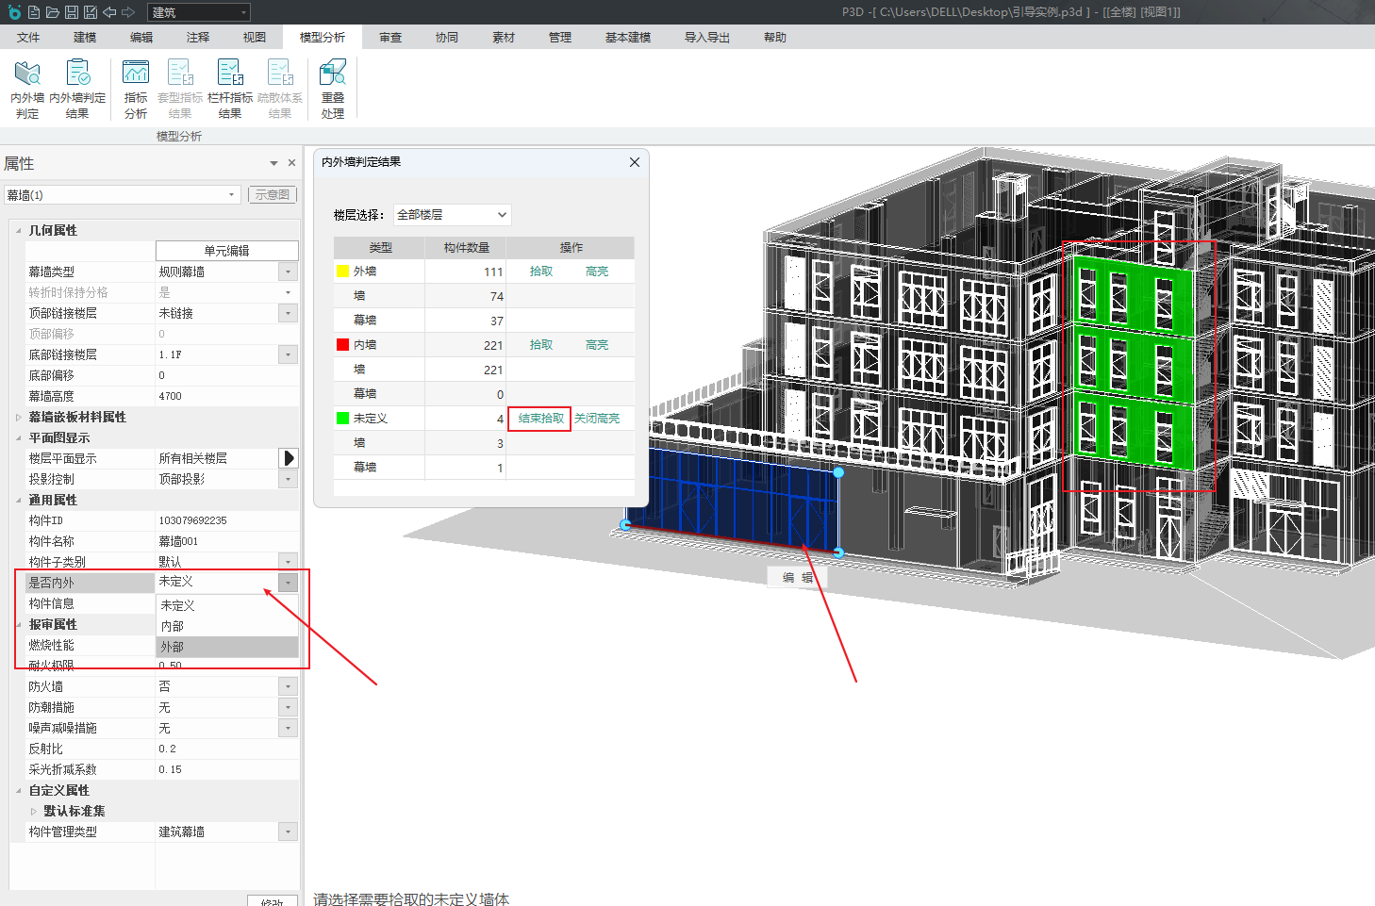
Task: Click the red 内墙 color swatch
Action: (343, 345)
